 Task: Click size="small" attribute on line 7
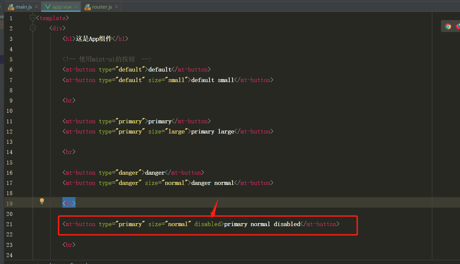click(168, 80)
